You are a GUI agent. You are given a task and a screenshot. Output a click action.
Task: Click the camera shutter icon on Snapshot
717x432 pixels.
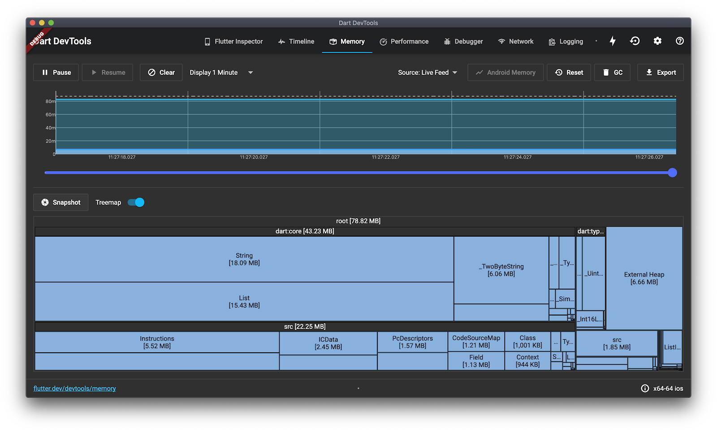(x=45, y=203)
